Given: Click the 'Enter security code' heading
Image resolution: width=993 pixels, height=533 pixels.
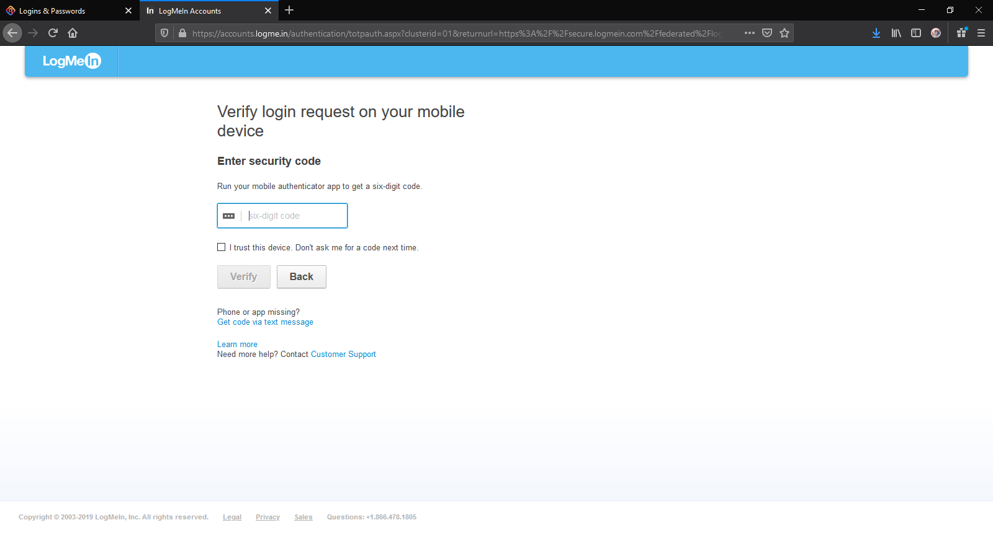Looking at the screenshot, I should point(269,161).
